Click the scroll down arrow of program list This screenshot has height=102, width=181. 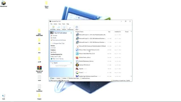131,76
